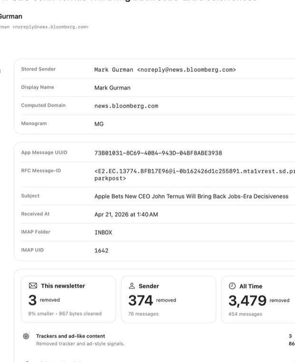Click the Stored Sender label
This screenshot has width=295, height=362.
(38, 69)
